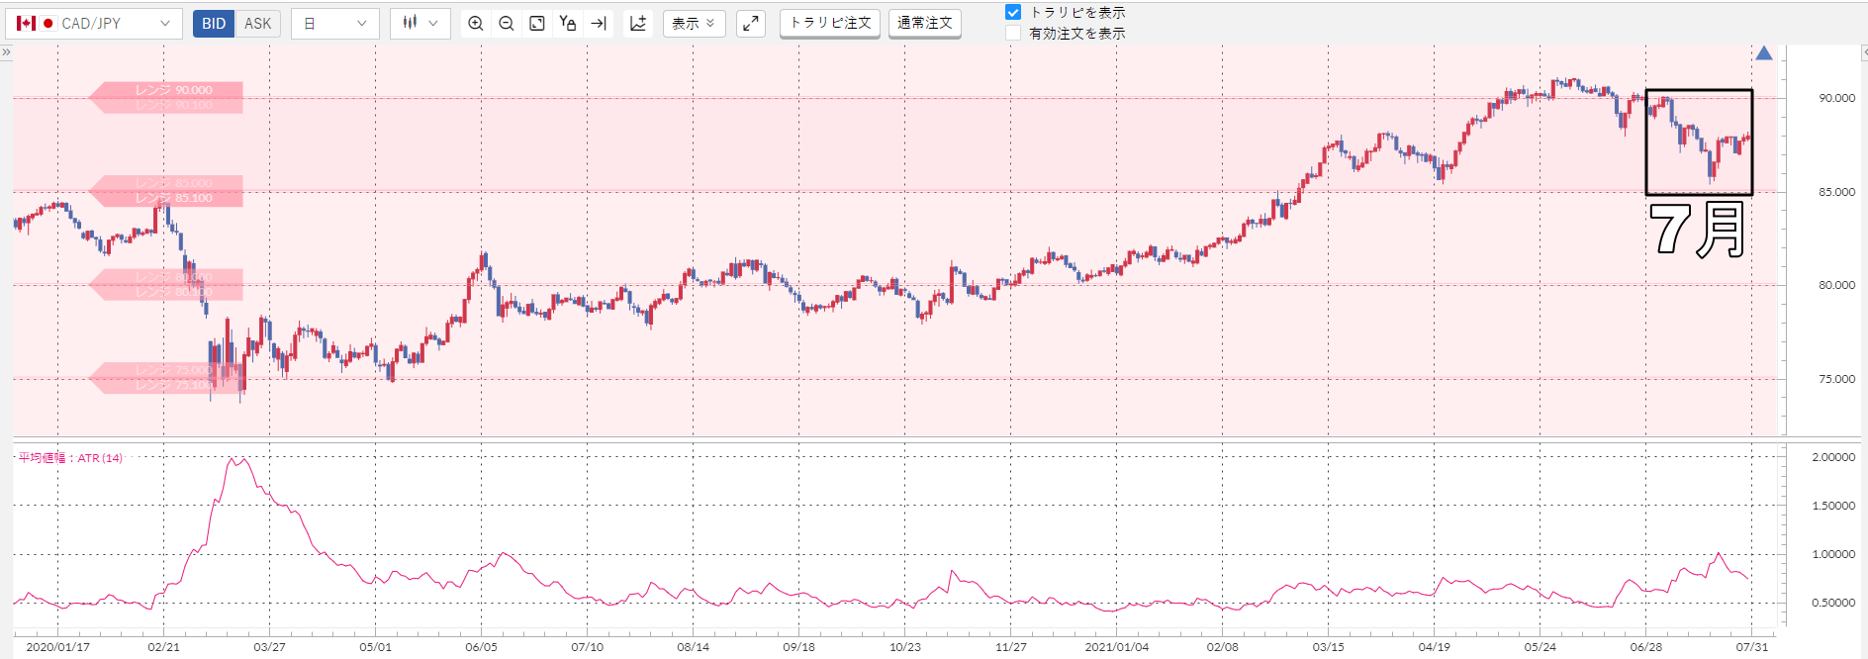
Task: Click the 80.000 price axis label
Action: (1836, 285)
